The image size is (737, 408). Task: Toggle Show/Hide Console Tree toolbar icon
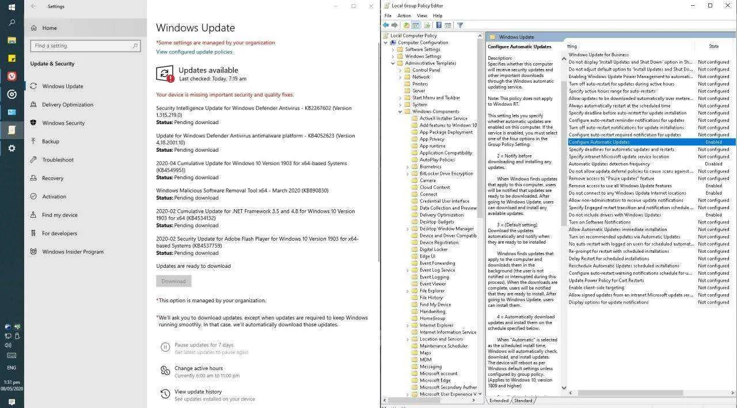(416, 25)
